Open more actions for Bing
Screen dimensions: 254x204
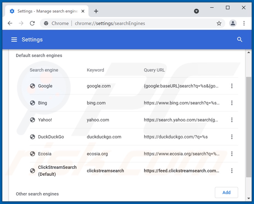click(x=232, y=103)
